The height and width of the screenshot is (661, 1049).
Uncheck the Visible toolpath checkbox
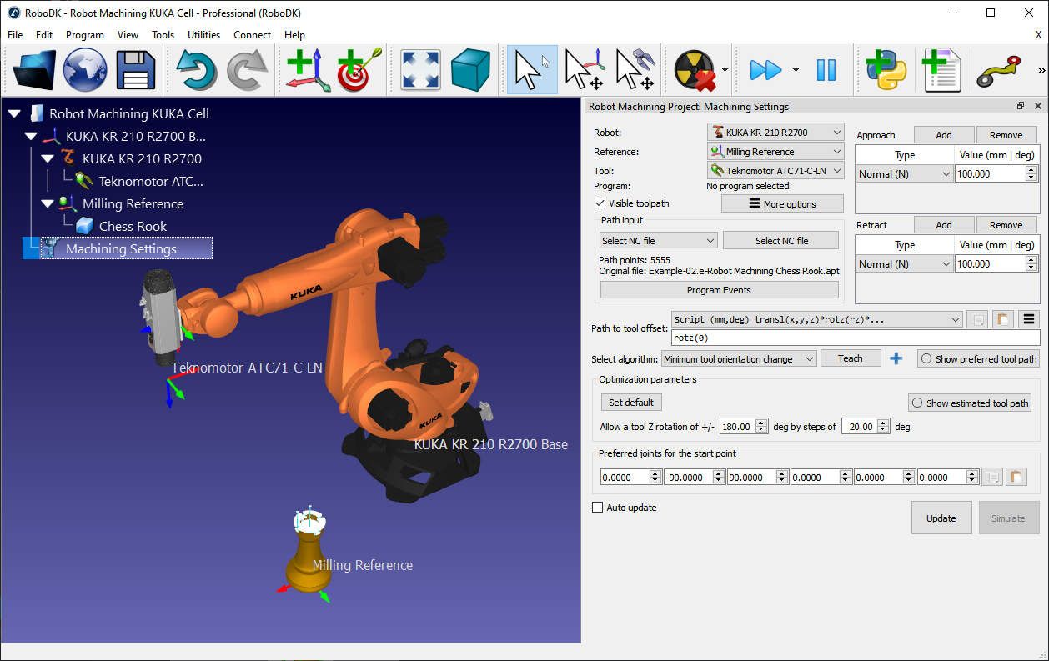click(600, 203)
